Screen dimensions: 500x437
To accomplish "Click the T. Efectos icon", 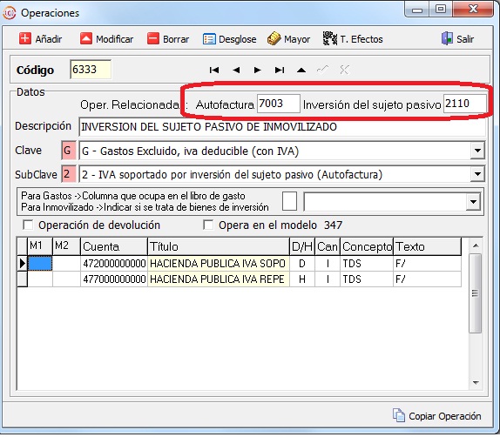I will tap(330, 38).
